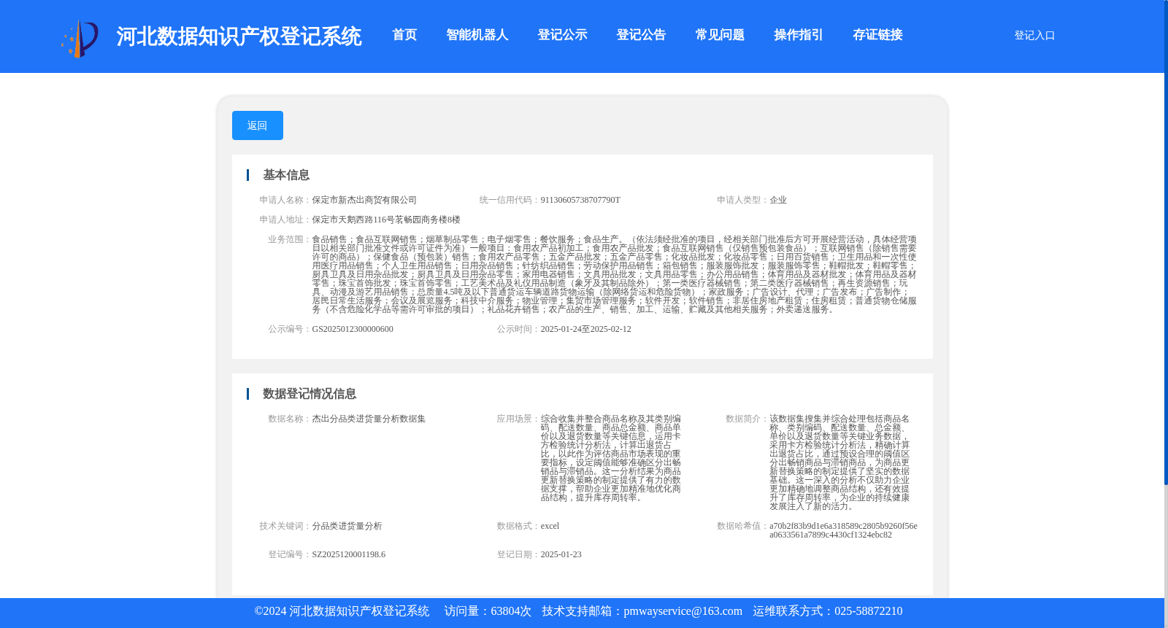Screen dimensions: 1168x628
Task: Select applicant name 保定市新杰出商贸有限公司
Action: click(364, 200)
